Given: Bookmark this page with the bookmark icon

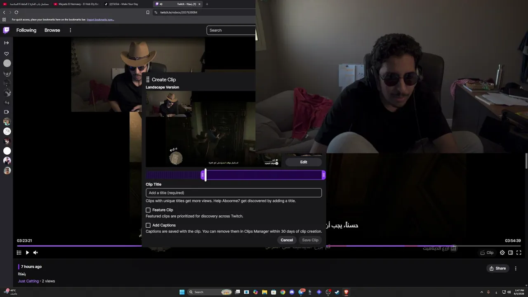Looking at the screenshot, I should [x=148, y=12].
